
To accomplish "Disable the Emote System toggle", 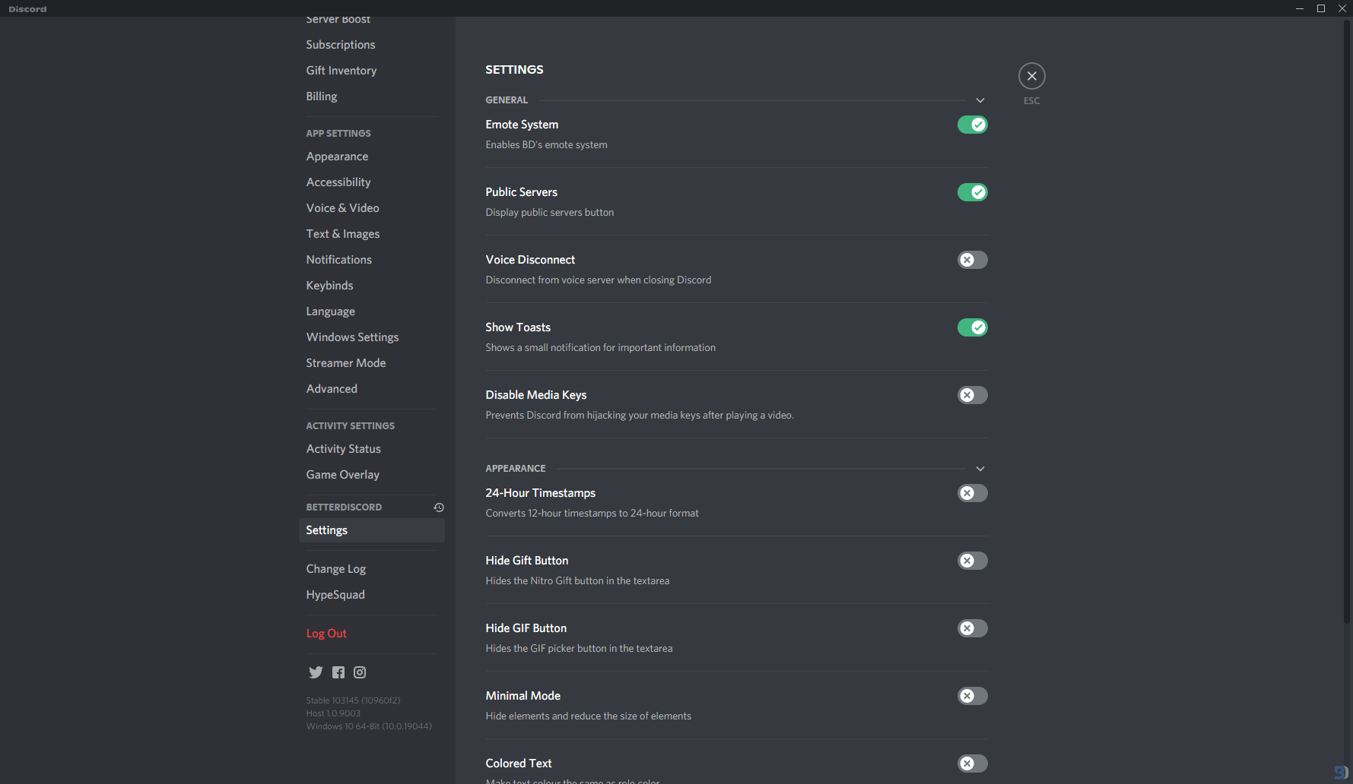I will [x=972, y=124].
